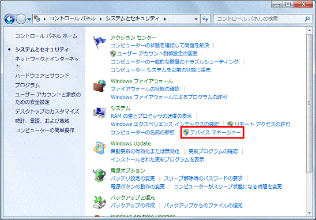This screenshot has height=220, width=316.
Task: Click コンピューターの状態を確認して問題を解決 link
Action: (x=160, y=46)
